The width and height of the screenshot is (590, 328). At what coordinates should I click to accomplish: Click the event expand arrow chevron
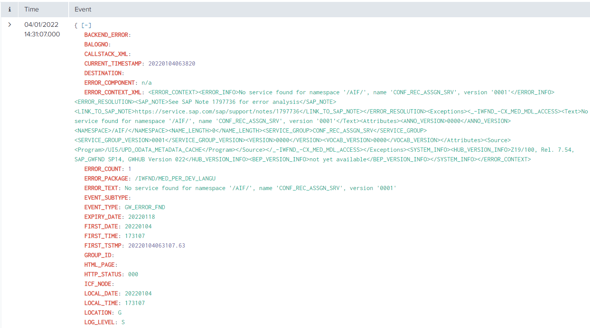point(9,24)
